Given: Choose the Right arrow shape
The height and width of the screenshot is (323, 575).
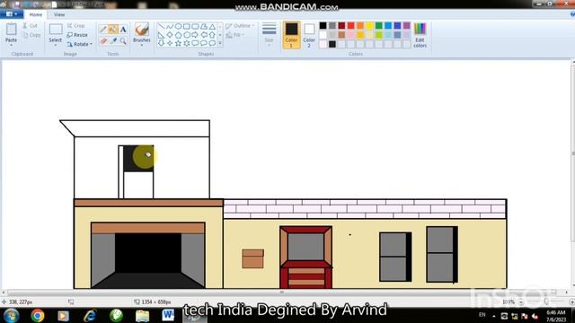Looking at the screenshot, I should click(x=195, y=35).
